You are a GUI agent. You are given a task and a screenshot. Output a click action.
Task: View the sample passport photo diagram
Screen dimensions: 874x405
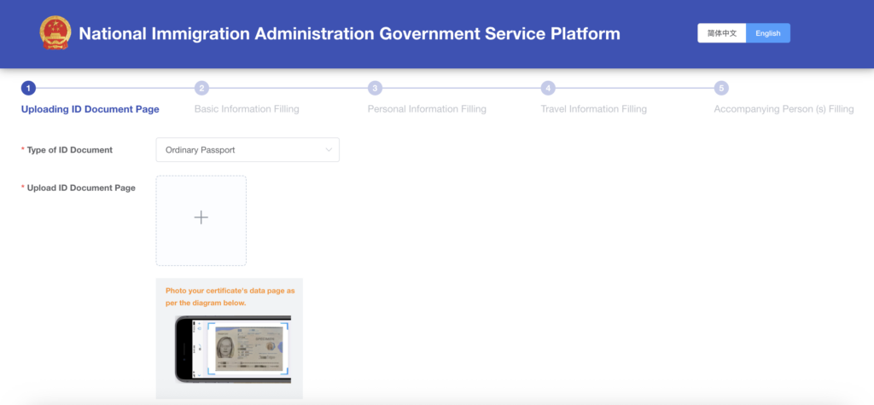233,350
